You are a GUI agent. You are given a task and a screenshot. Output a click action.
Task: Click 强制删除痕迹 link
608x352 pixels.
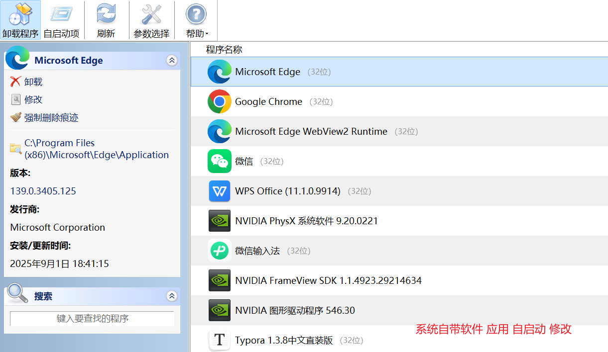click(51, 118)
